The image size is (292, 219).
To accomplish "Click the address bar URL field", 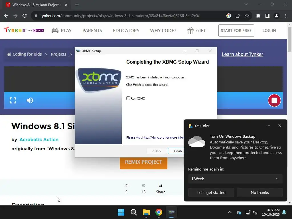I will pos(120,16).
